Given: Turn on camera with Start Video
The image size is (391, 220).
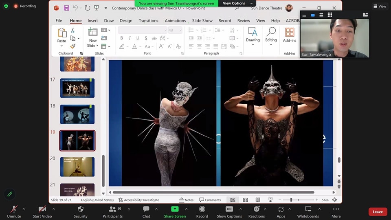Looking at the screenshot, I should pyautogui.click(x=42, y=209).
